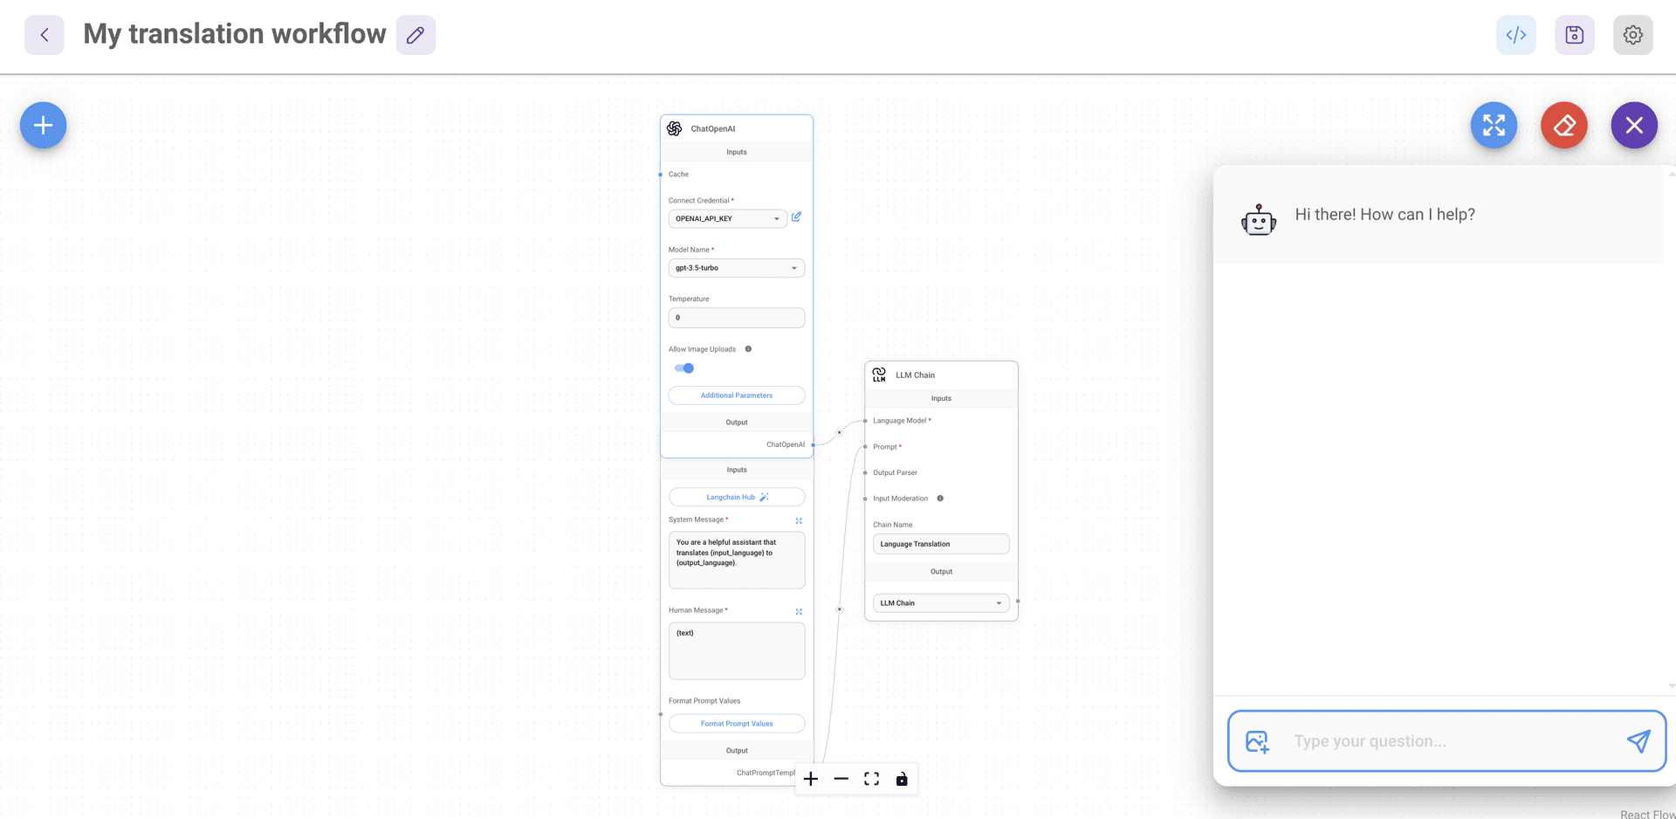Screen dimensions: 1676x819
Task: Click the blue add nodes plus button
Action: (43, 125)
